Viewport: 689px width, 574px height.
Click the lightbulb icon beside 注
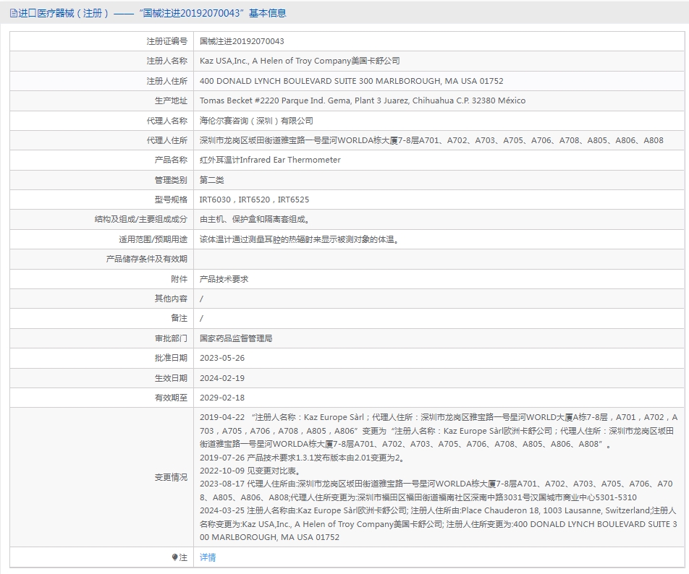175,557
